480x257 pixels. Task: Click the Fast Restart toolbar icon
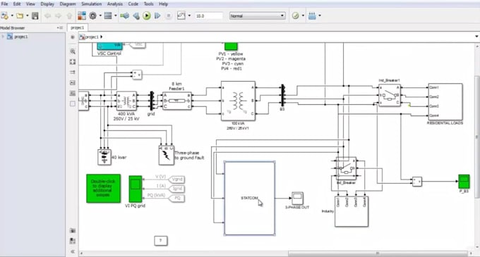click(x=125, y=16)
